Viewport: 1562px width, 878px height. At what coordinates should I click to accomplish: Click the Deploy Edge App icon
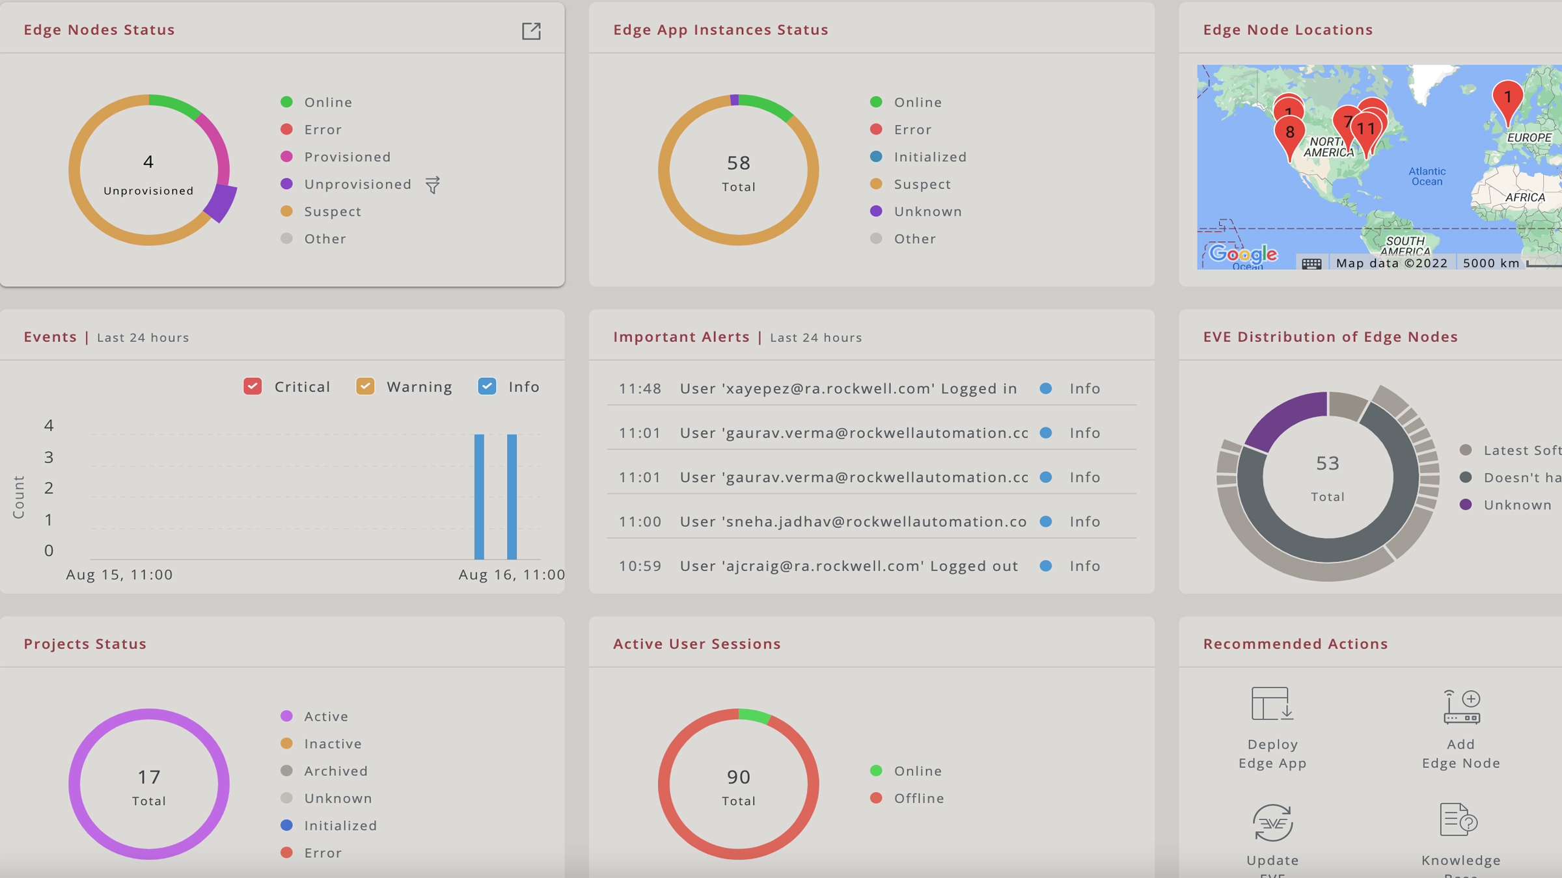[1272, 704]
